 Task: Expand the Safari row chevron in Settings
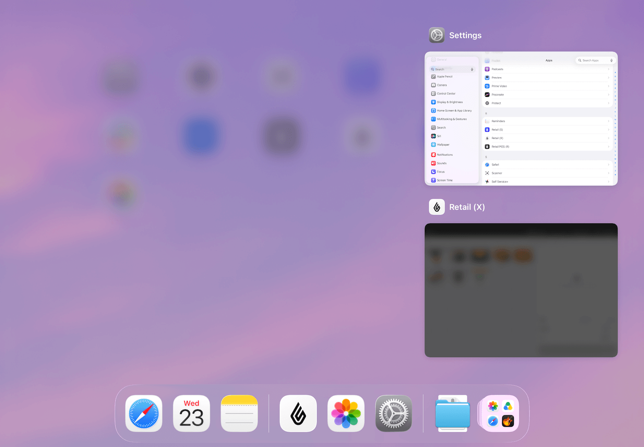pos(609,165)
